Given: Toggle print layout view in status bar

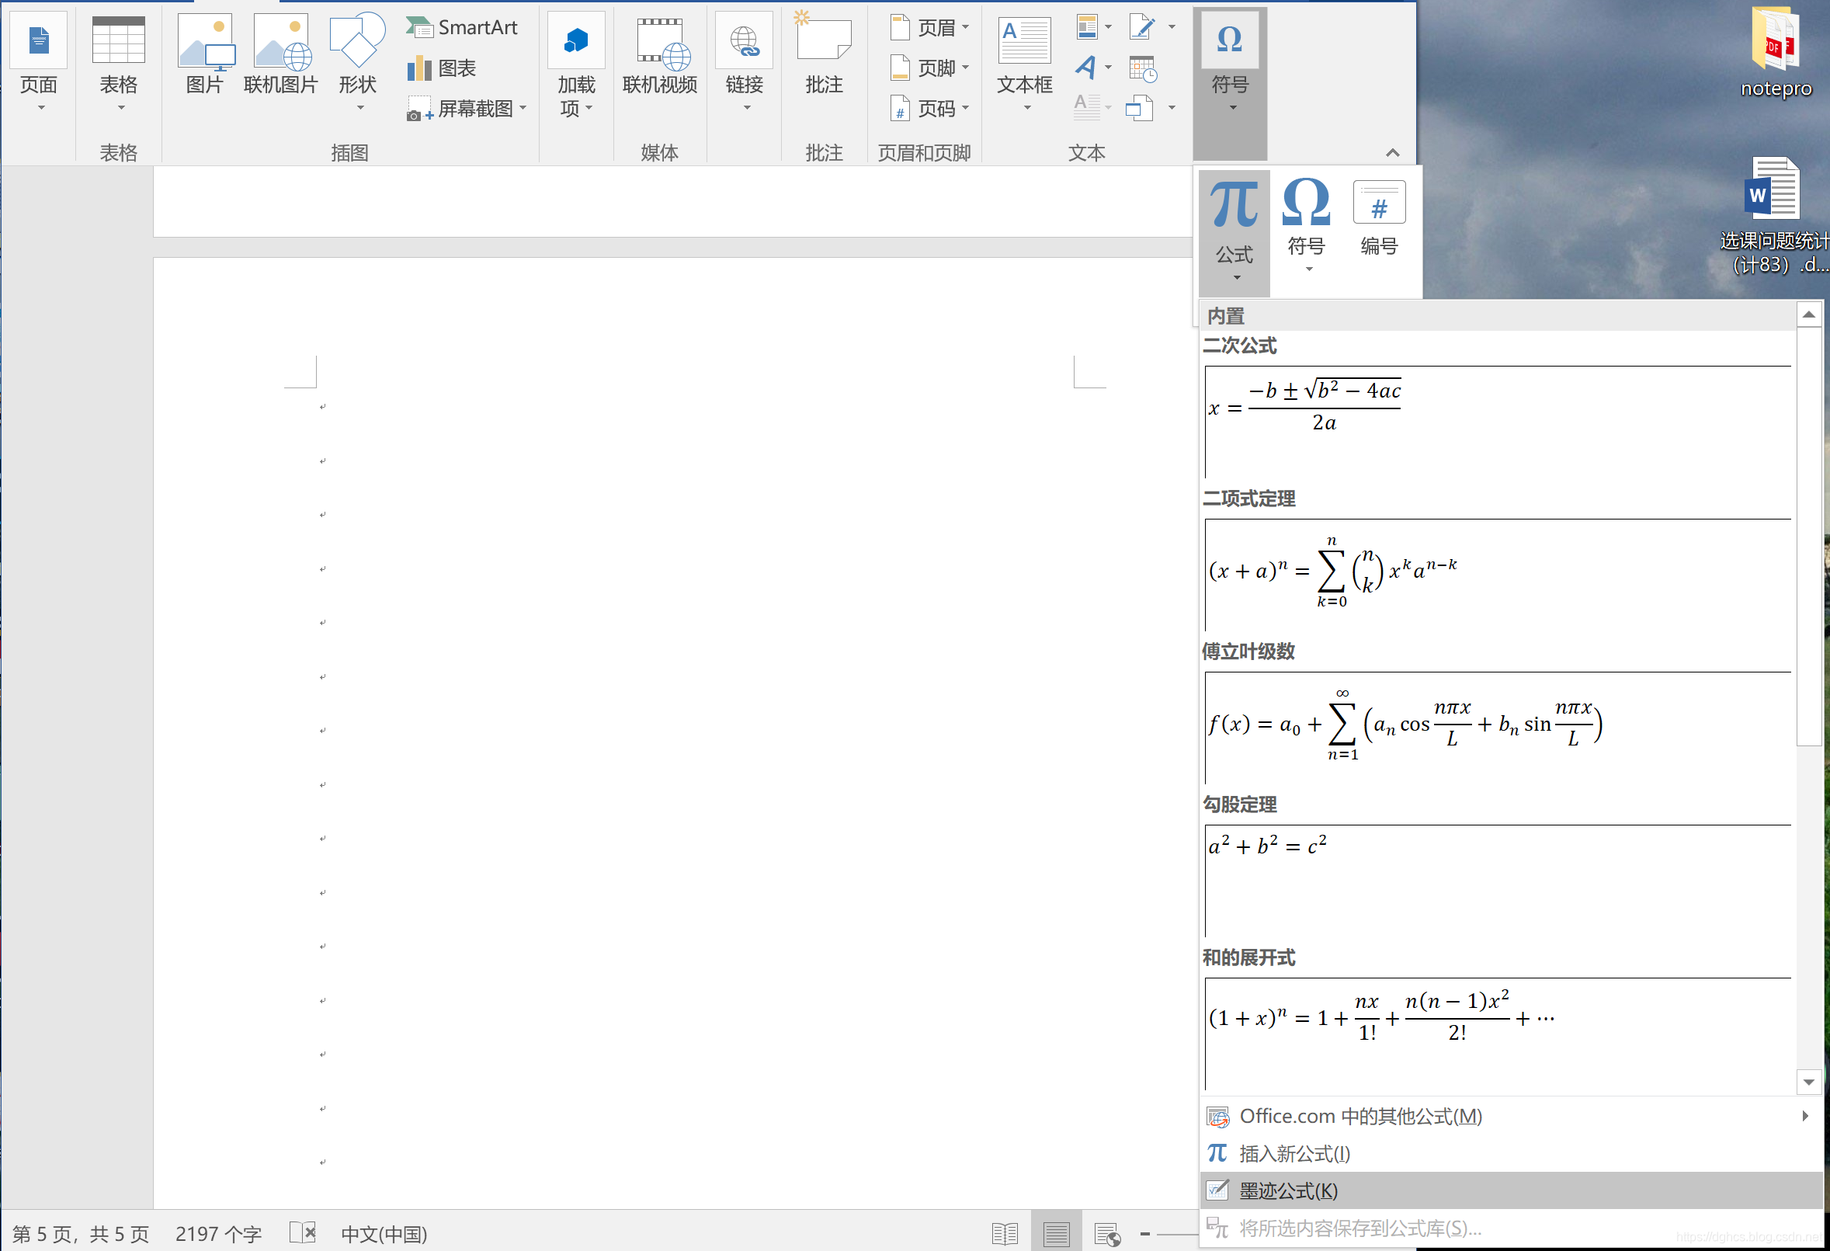Looking at the screenshot, I should pyautogui.click(x=1056, y=1234).
